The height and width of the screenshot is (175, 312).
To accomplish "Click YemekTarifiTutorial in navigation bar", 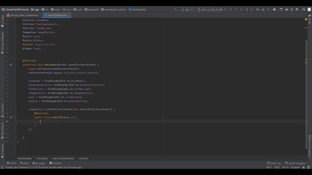I will pyautogui.click(x=15, y=9).
